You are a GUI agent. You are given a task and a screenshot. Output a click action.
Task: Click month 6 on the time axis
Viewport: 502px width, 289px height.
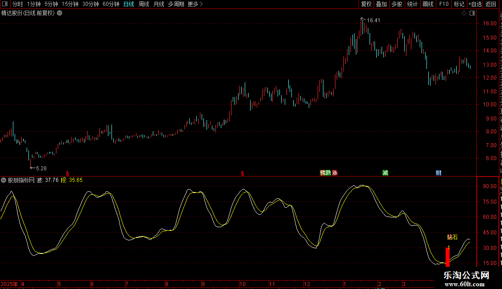click(92, 284)
